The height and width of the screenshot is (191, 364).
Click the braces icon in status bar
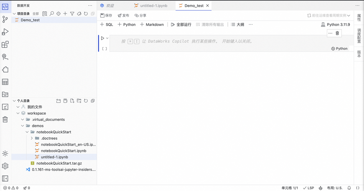coord(358,188)
